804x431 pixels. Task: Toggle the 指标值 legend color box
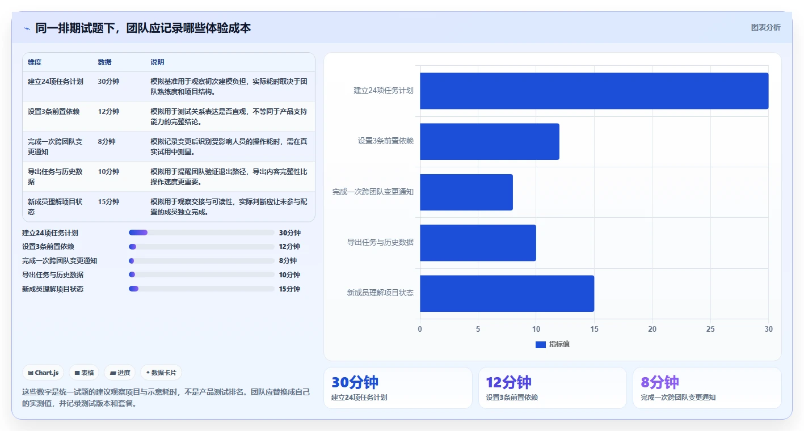click(x=541, y=344)
